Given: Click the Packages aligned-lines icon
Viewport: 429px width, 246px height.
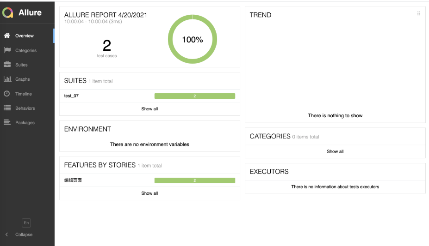Looking at the screenshot, I should [x=7, y=122].
